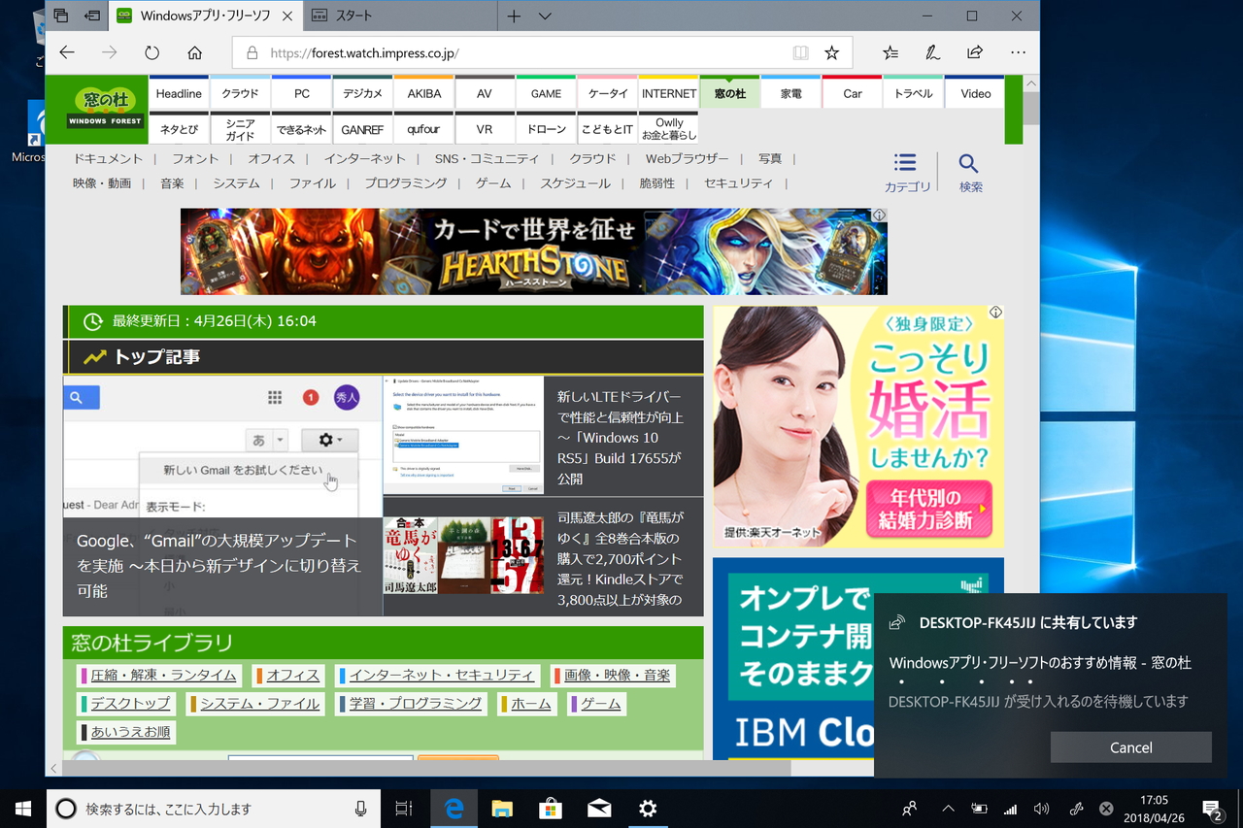
Task: Select the GAME category tab
Action: pos(546,92)
